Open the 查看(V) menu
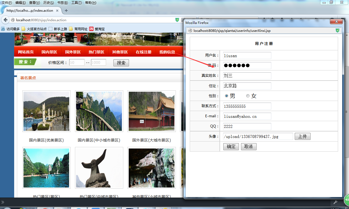 (34, 3)
